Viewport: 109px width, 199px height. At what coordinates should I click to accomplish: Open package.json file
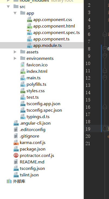(x=33, y=149)
